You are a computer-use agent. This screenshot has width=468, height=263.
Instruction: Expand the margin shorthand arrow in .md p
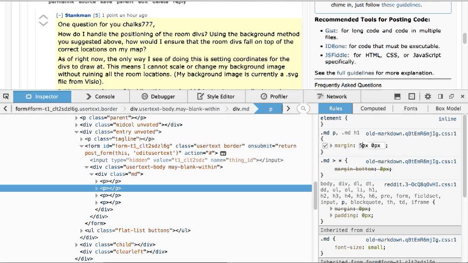coord(331,146)
